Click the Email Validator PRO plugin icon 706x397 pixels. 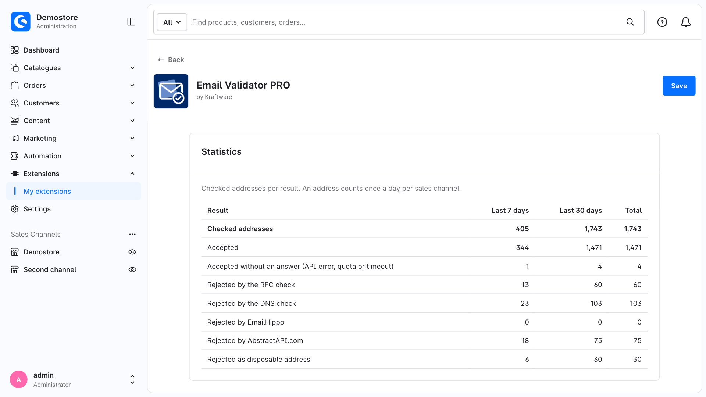tap(171, 91)
